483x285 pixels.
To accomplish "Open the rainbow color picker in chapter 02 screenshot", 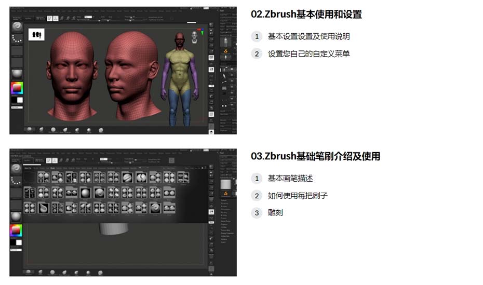I will [17, 88].
